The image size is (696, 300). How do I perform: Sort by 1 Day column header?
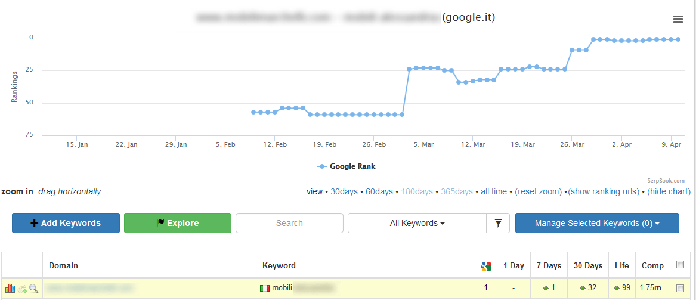click(x=514, y=266)
